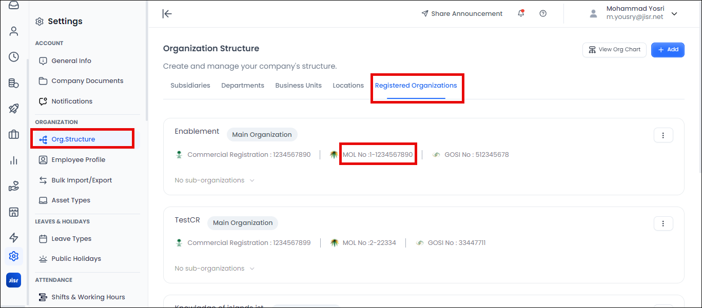Open the help question mark icon
Viewport: 702px width, 308px height.
[543, 14]
